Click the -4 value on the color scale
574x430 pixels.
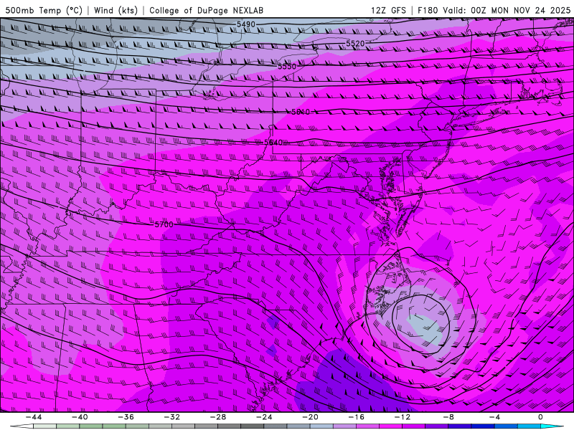click(495, 417)
